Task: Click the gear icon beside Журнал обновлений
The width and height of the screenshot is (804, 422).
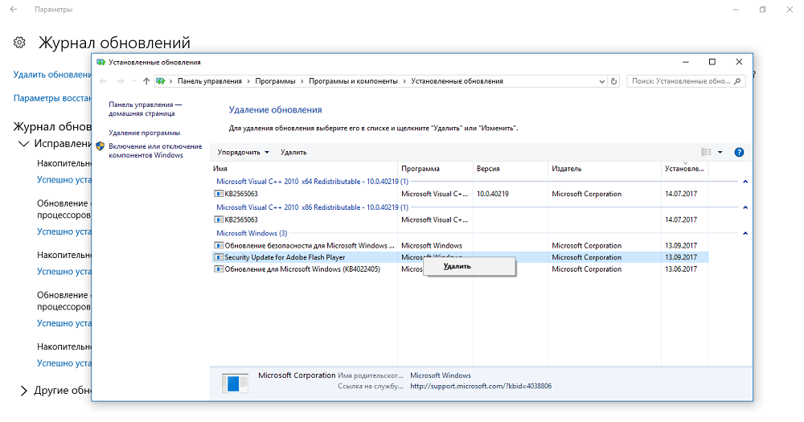Action: (x=19, y=43)
